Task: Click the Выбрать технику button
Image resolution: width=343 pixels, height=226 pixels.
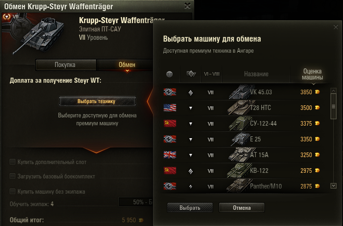Action: (x=98, y=101)
